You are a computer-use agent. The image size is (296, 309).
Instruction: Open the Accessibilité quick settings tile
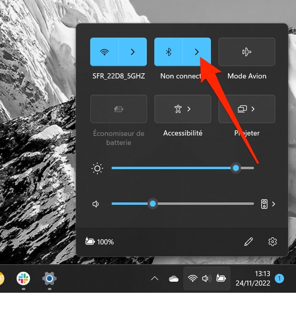point(183,109)
